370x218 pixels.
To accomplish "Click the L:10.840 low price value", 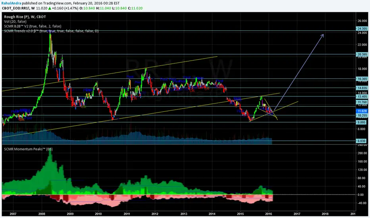I will click(x=119, y=8).
